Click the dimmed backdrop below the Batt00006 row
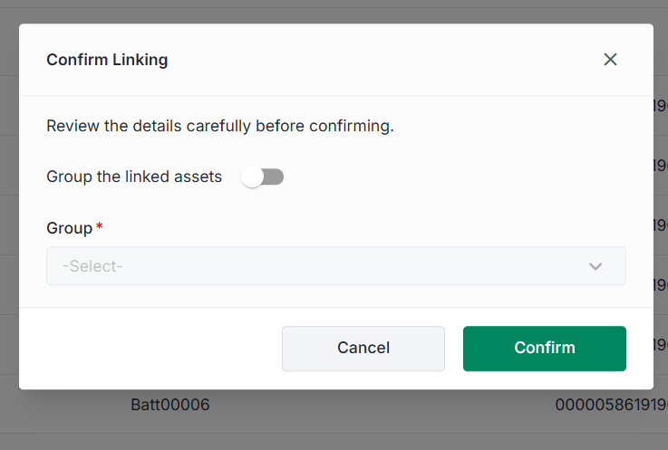The height and width of the screenshot is (450, 668). click(334, 442)
